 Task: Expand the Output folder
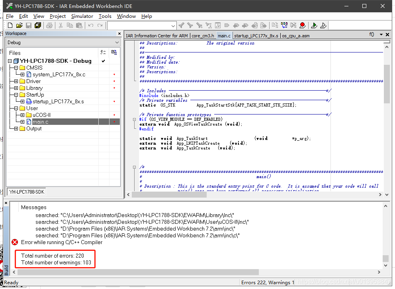(x=16, y=129)
